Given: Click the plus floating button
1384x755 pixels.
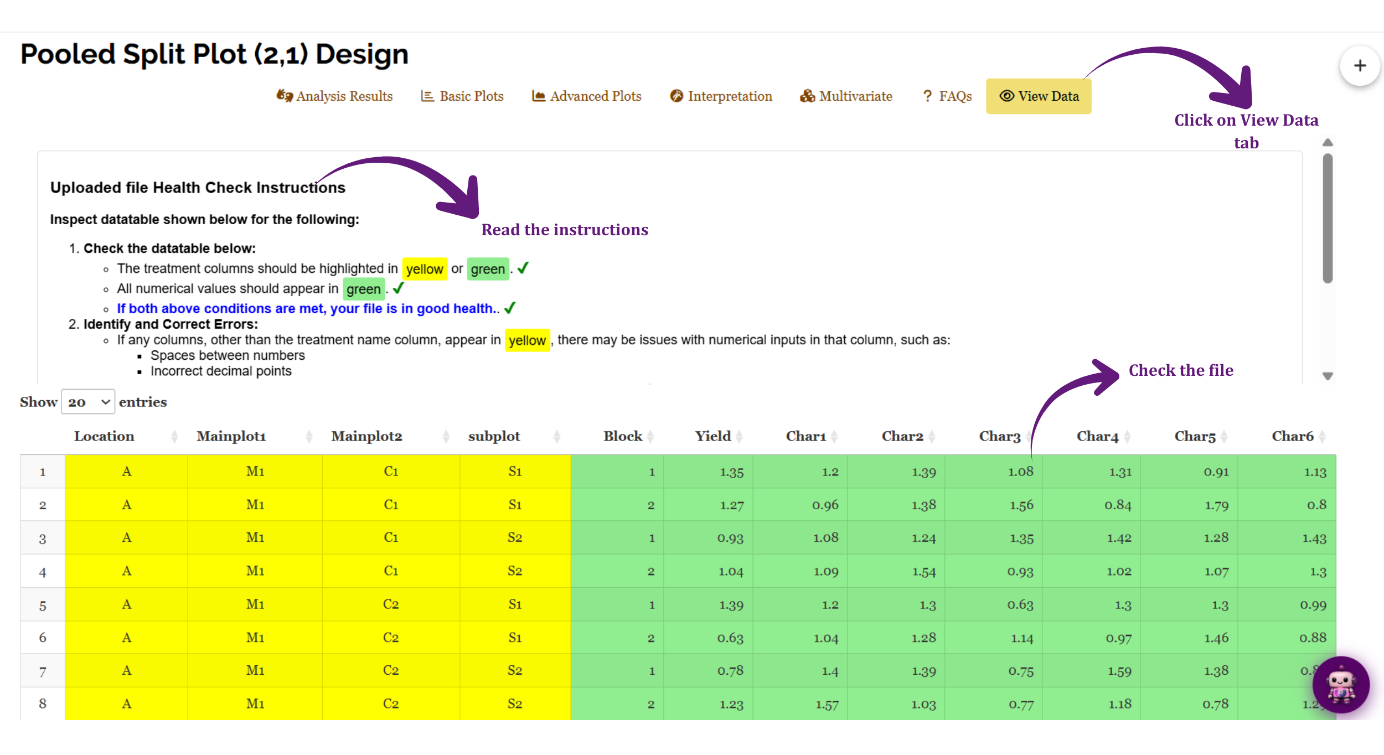Looking at the screenshot, I should 1360,66.
